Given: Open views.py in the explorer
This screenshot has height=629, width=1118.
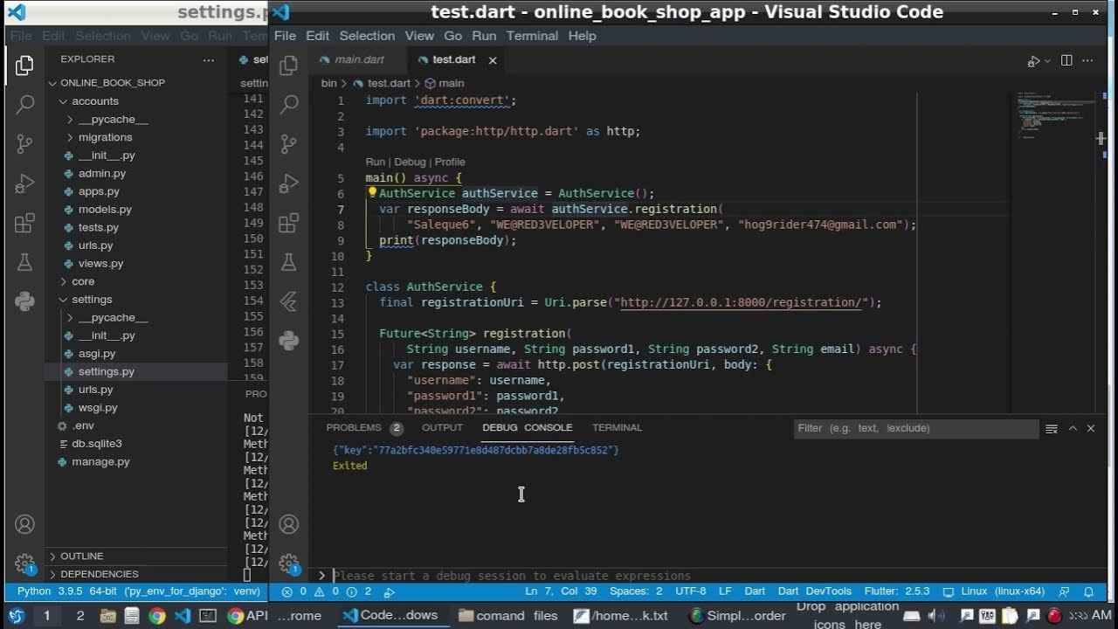Looking at the screenshot, I should (100, 264).
